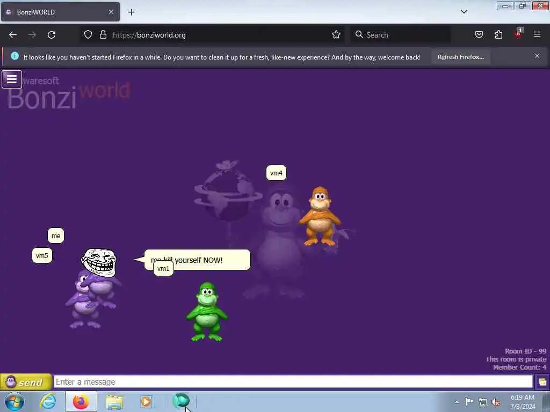Viewport: 550px width, 412px height.
Task: Click the Firefox taskbar icon
Action: [x=81, y=402]
